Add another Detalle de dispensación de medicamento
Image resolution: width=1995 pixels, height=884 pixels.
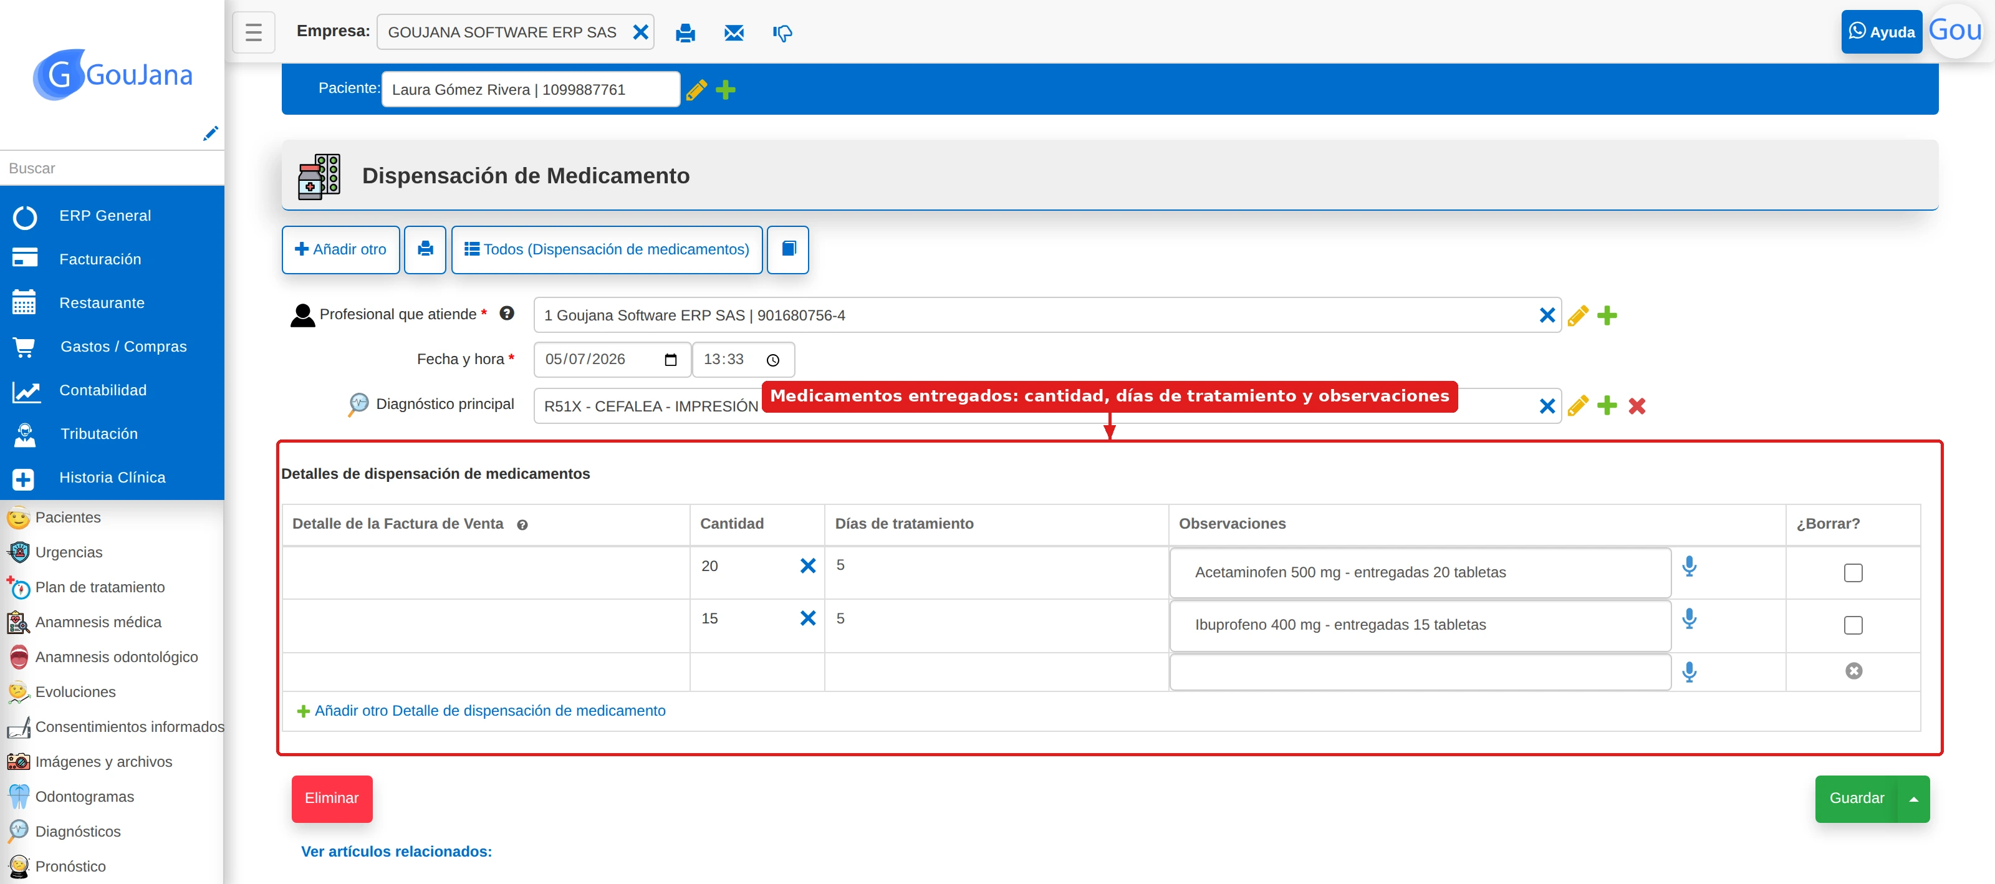click(x=481, y=711)
